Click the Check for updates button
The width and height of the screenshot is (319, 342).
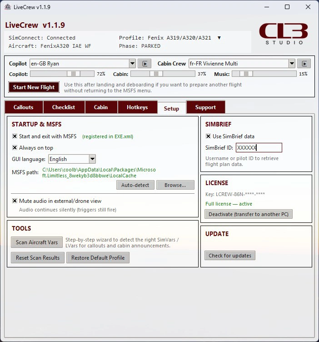[230, 256]
